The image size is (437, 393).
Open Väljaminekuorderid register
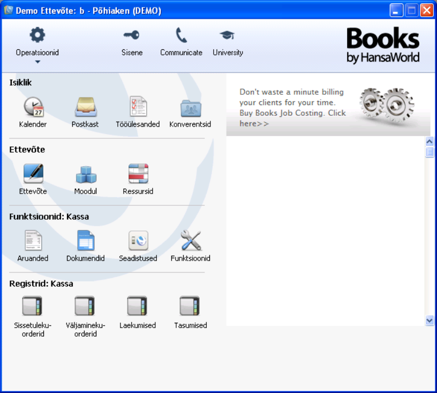pyautogui.click(x=85, y=306)
